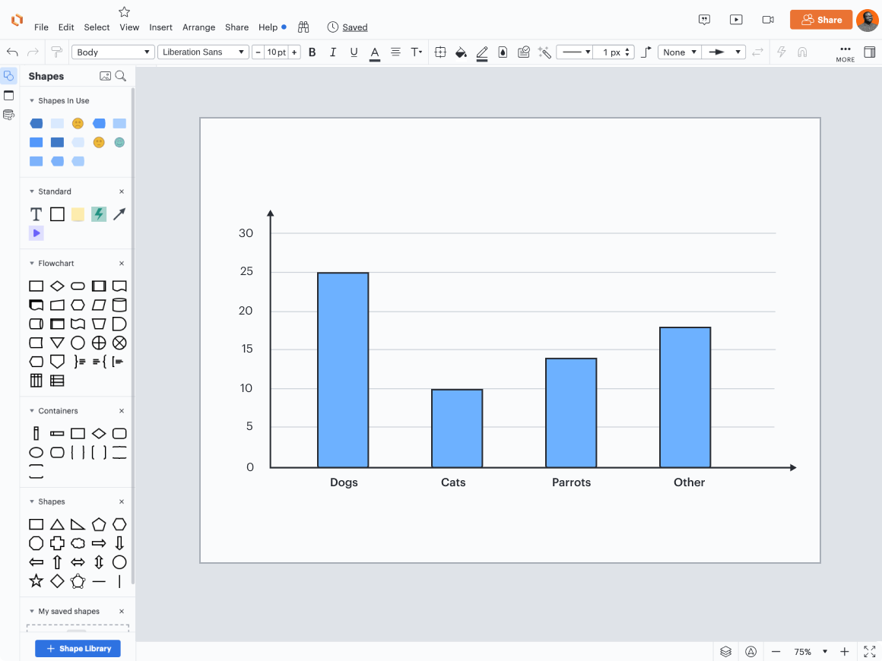Image resolution: width=882 pixels, height=661 pixels.
Task: Collapse the Flowchart shapes section
Action: click(x=32, y=264)
